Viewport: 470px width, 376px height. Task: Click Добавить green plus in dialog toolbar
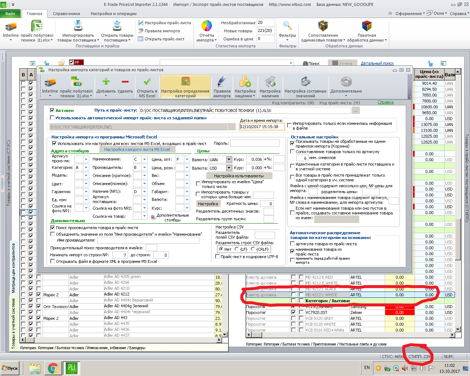106,82
